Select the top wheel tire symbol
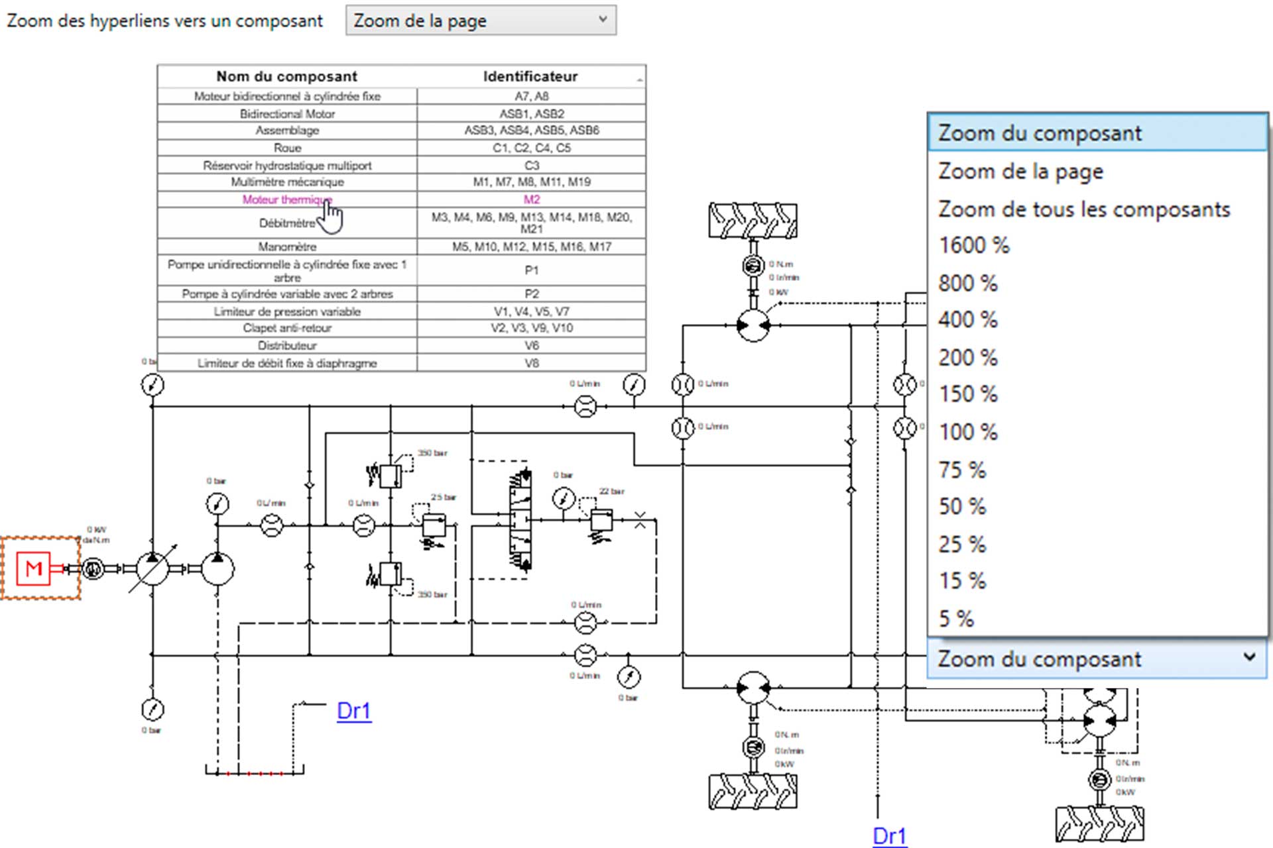The width and height of the screenshot is (1273, 848). click(x=753, y=221)
